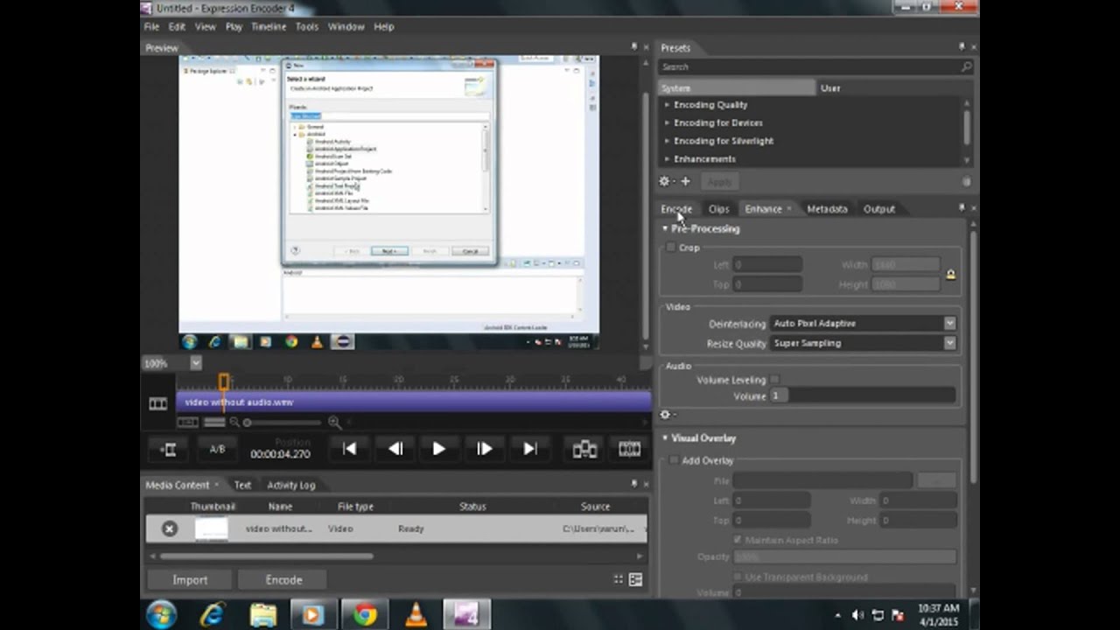Click the orange timeline playhead marker
The image size is (1120, 630).
point(223,381)
